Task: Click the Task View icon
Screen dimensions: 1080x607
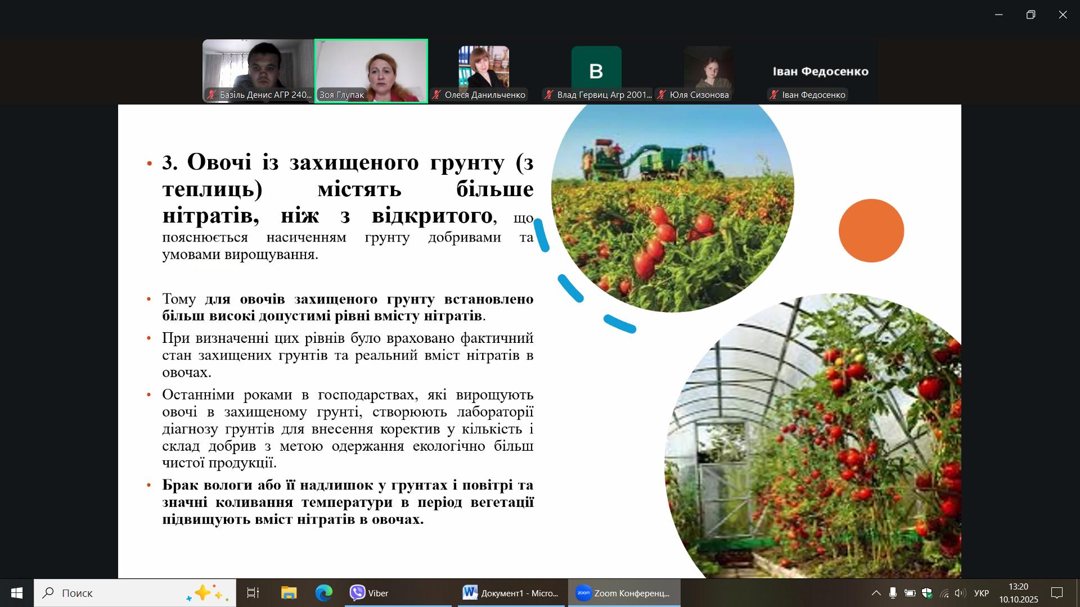Action: pyautogui.click(x=253, y=593)
